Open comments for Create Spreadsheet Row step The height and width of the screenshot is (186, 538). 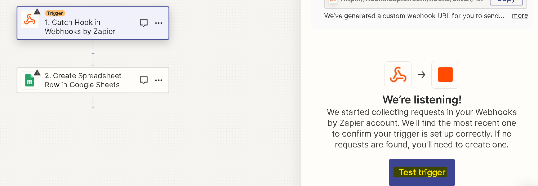point(144,80)
